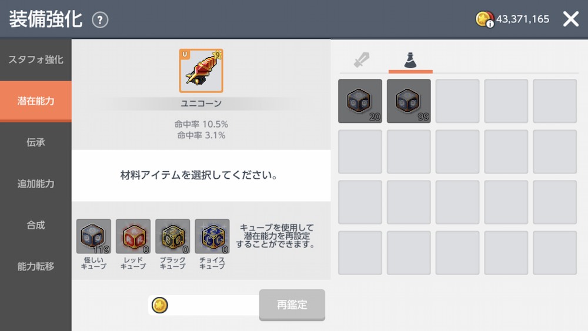Close the 装備強化 screen with X

571,19
